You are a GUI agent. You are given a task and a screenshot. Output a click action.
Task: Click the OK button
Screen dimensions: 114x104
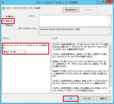(x=71, y=98)
